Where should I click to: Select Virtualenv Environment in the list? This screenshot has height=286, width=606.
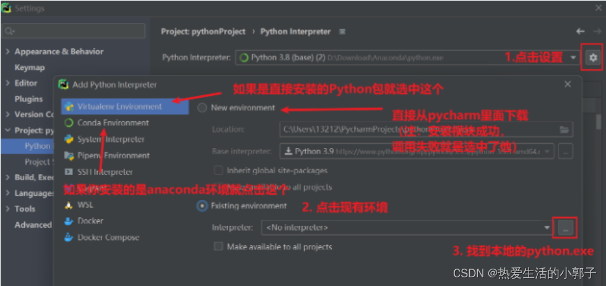(x=125, y=106)
